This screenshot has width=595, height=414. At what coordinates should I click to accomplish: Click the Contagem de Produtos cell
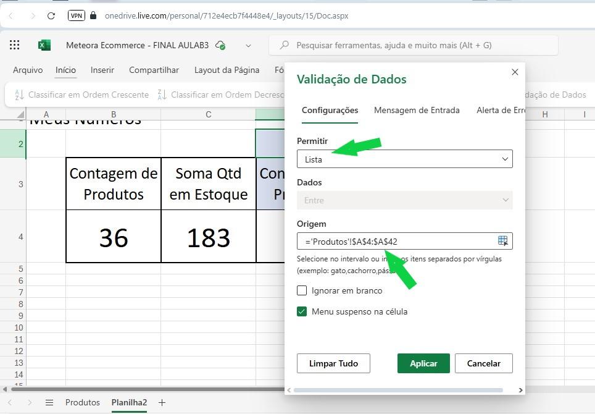coord(114,184)
